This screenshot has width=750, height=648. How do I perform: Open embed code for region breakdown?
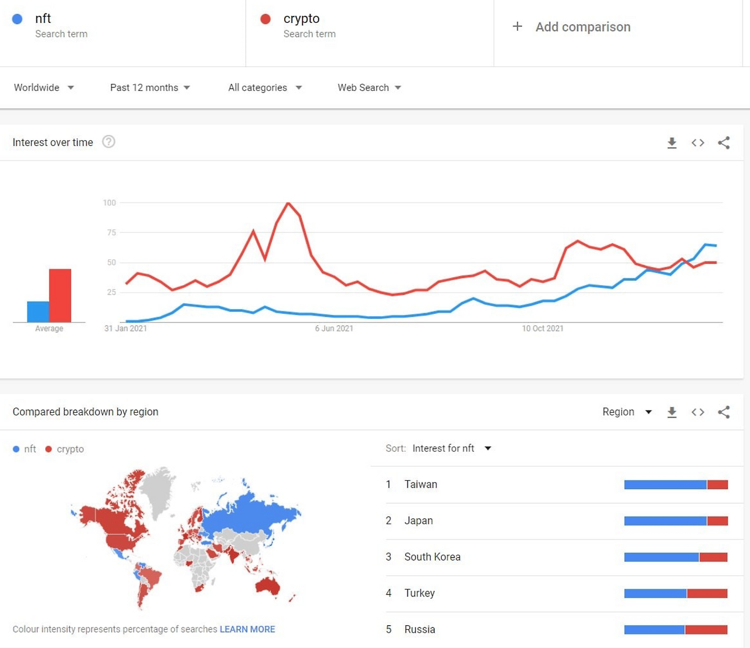point(698,412)
